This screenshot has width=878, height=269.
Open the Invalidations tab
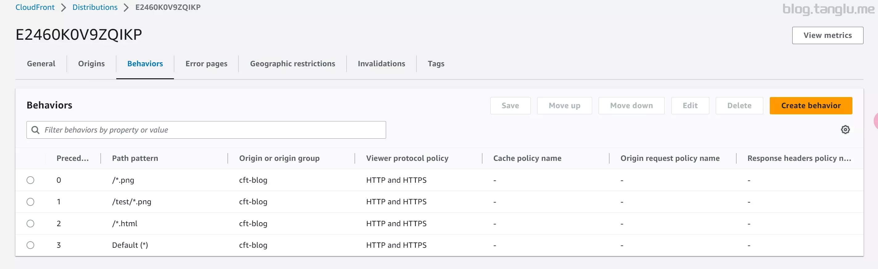(381, 64)
